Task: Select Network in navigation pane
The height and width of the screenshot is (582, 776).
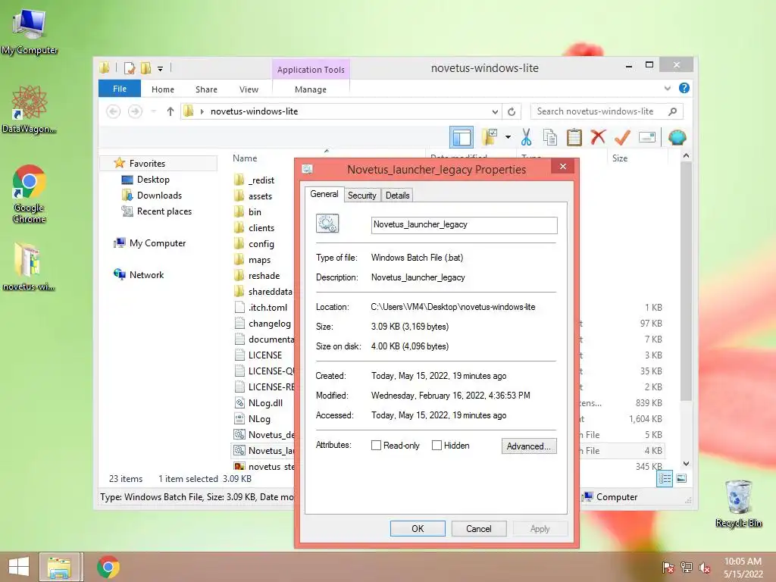Action: click(x=146, y=274)
